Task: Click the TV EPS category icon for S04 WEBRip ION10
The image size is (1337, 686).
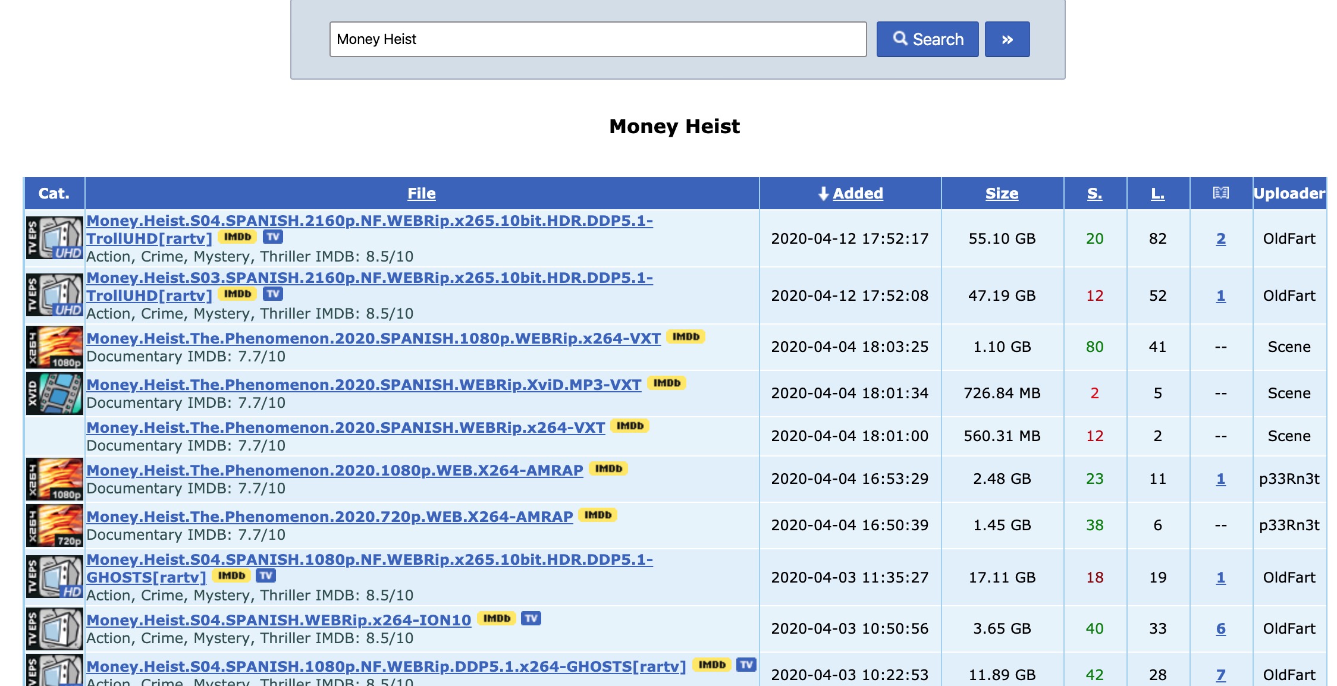Action: coord(54,629)
